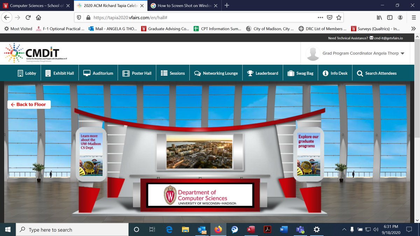The height and width of the screenshot is (236, 420).
Task: Switch to How to Screen Shot tab
Action: (184, 6)
